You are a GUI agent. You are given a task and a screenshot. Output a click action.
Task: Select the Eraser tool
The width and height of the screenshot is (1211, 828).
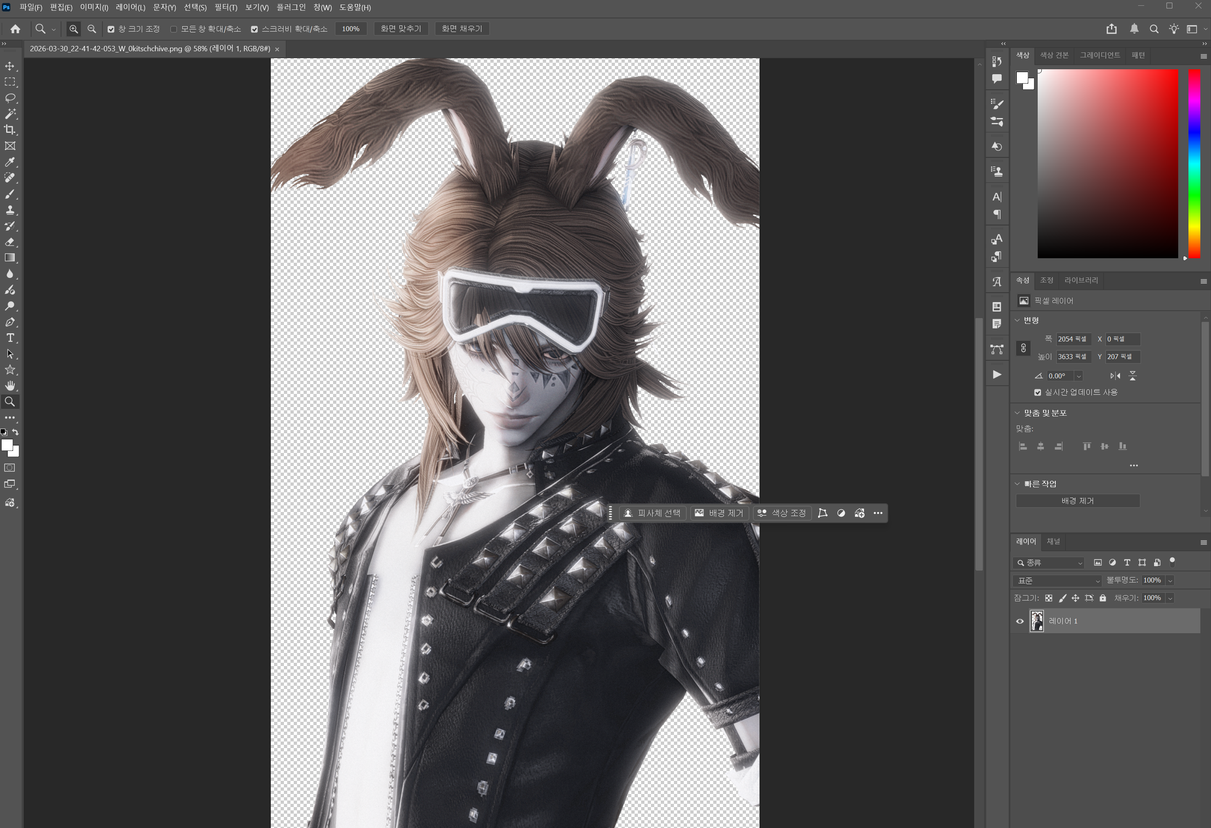(10, 242)
